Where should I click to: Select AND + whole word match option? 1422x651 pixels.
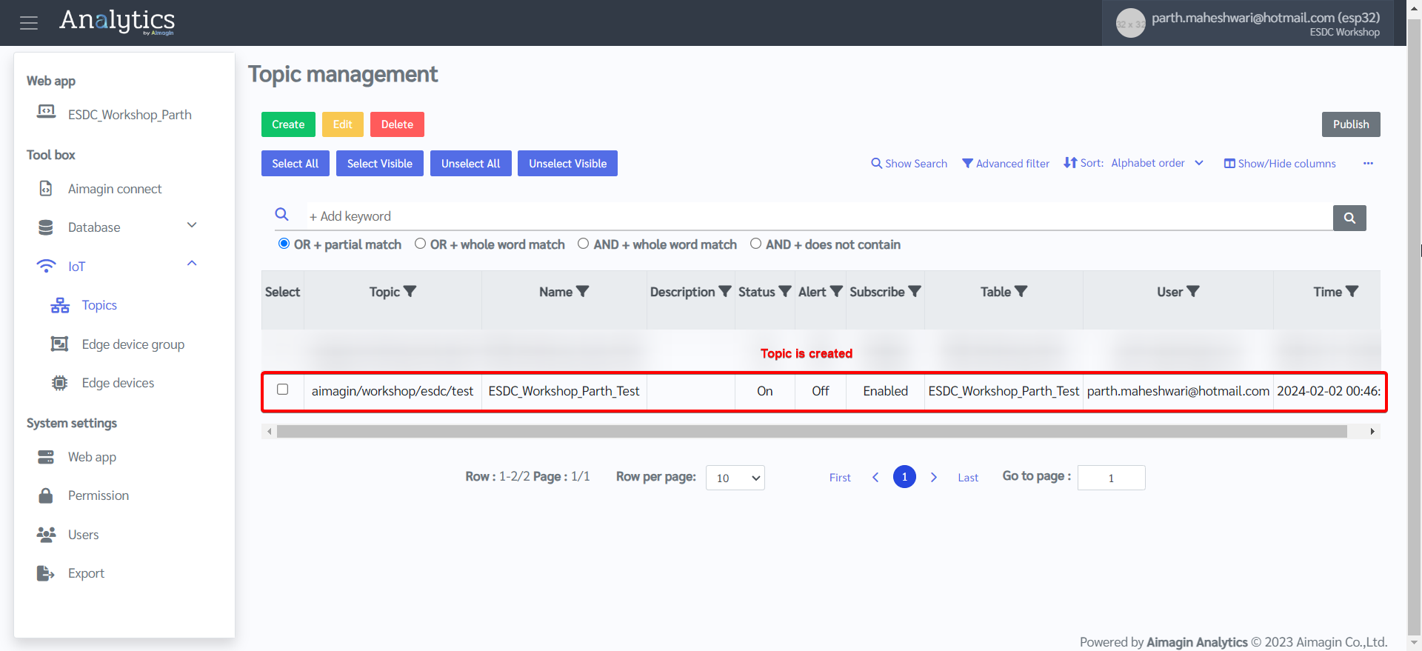(583, 244)
